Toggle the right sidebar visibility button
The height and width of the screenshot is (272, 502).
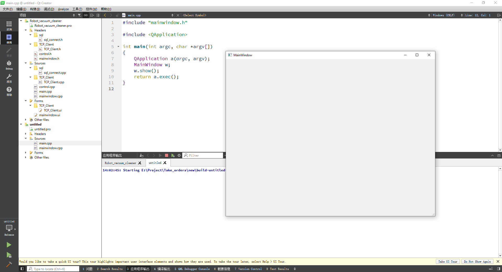(x=499, y=269)
